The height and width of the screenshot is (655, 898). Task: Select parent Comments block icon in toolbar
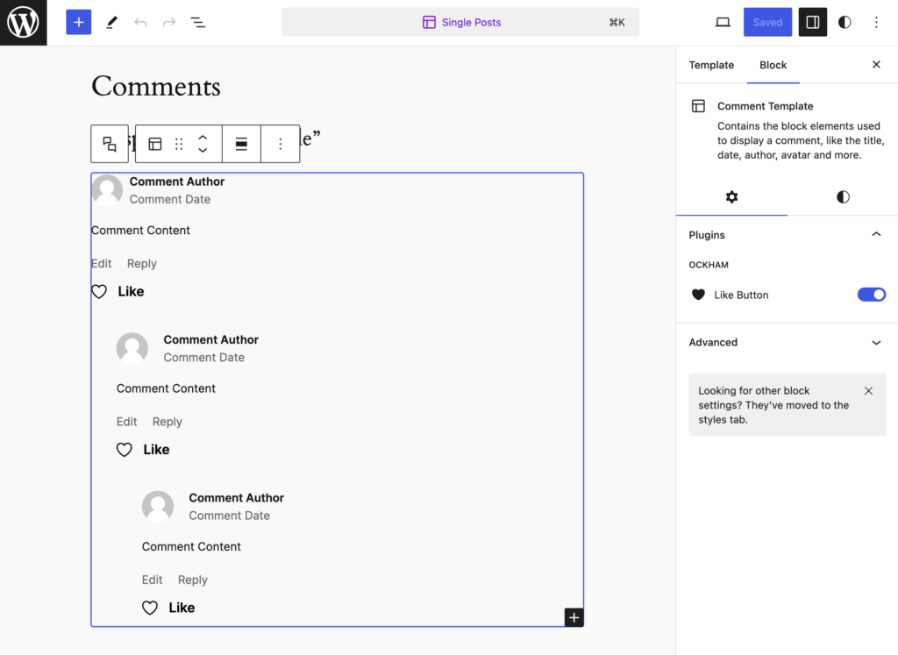tap(110, 145)
